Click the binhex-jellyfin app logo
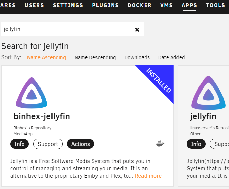This screenshot has width=229, height=189. click(x=32, y=93)
